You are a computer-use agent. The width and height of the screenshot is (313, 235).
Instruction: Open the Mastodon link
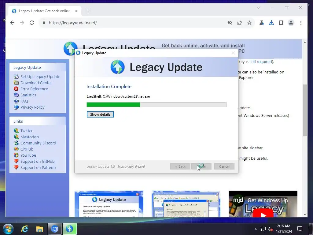[30, 137]
